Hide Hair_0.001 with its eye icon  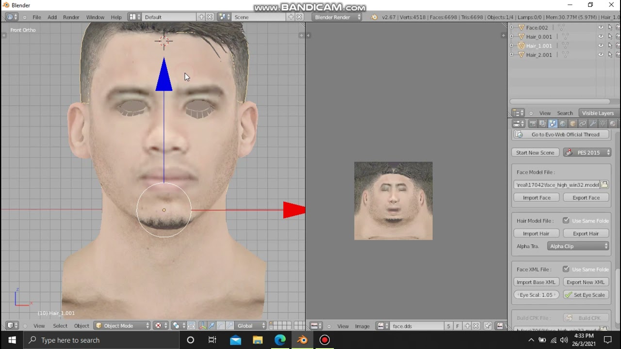(601, 36)
